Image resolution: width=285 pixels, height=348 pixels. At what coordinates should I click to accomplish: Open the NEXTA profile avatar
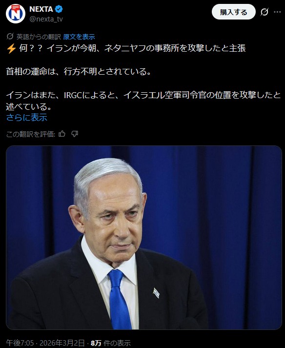16,13
